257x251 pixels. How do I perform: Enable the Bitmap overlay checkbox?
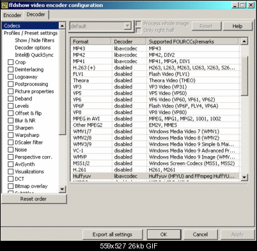(x=11, y=186)
